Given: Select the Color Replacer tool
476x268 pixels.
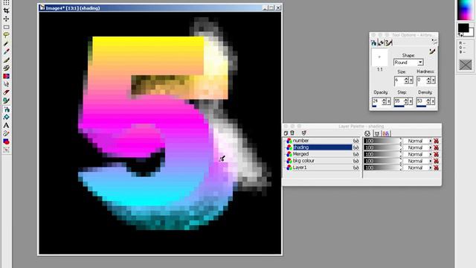Looking at the screenshot, I should tap(6, 76).
